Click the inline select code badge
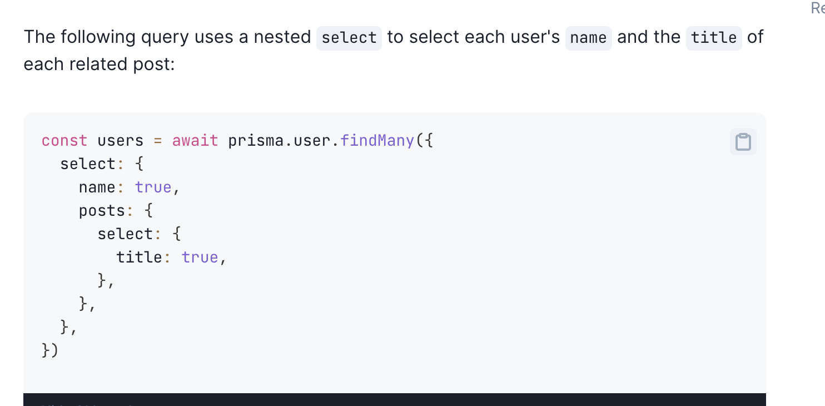Screen dimensions: 825x406 click(349, 37)
